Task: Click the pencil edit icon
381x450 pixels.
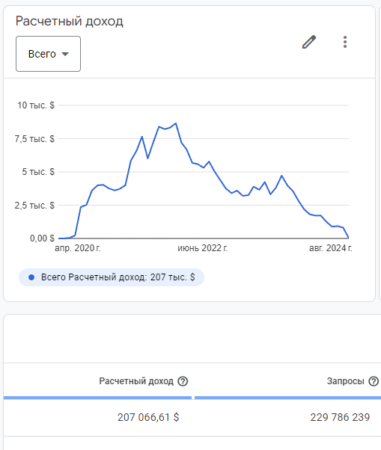Action: point(309,42)
